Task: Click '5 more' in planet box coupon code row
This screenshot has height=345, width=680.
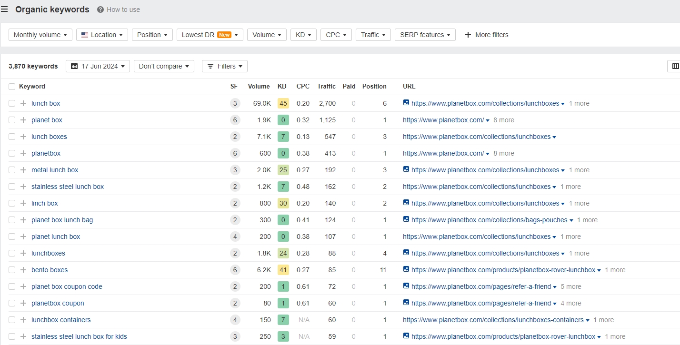Action: click(x=571, y=286)
